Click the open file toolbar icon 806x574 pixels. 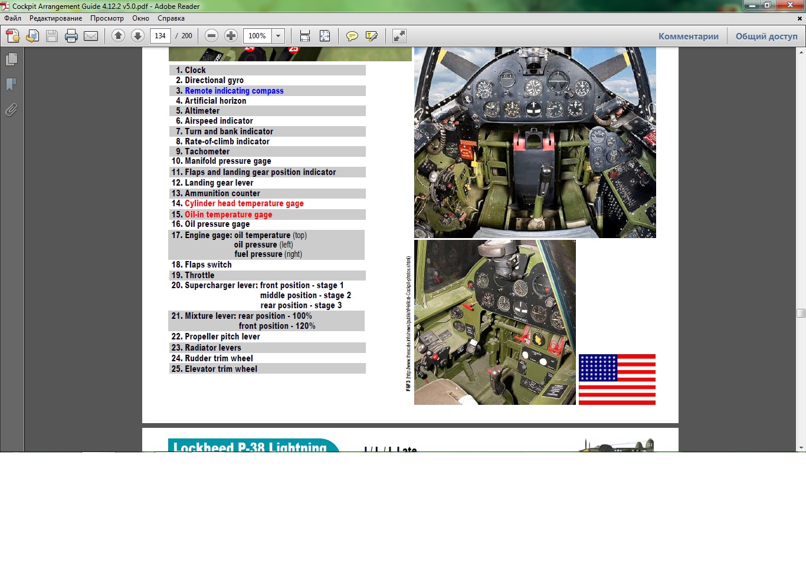pyautogui.click(x=32, y=36)
